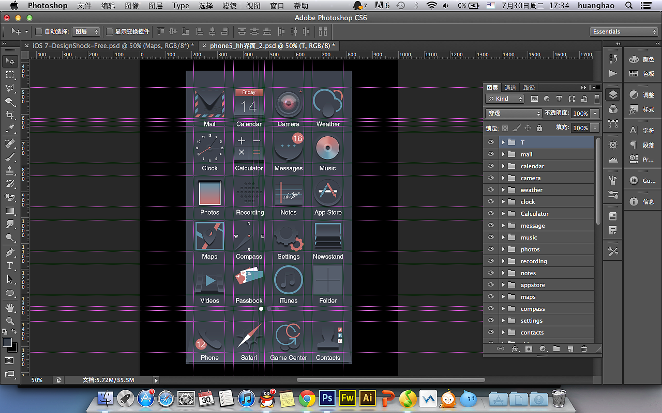Select the Gradient tool

[x=10, y=210]
